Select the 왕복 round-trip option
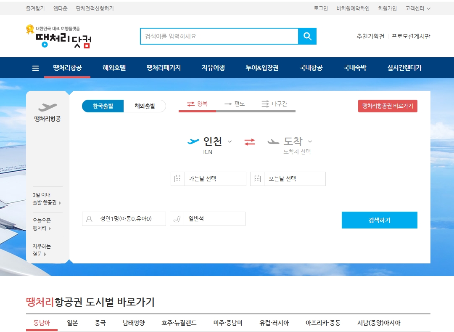The image size is (454, 332). tap(197, 104)
